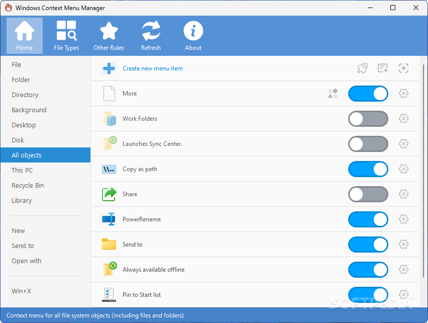Select Open with in sidebar
This screenshot has height=323, width=428.
(x=45, y=261)
